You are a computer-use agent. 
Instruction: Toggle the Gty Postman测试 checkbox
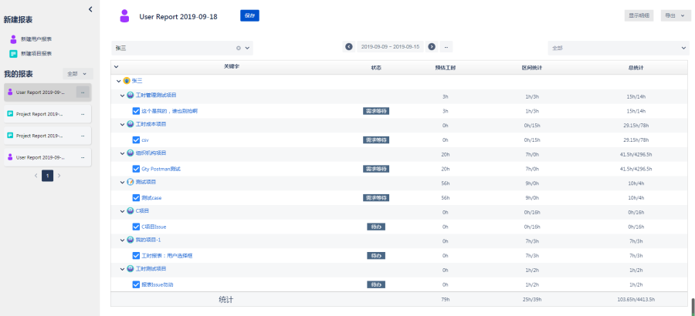point(136,169)
